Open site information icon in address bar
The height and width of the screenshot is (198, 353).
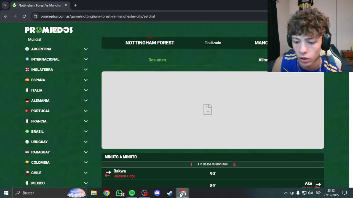click(35, 16)
